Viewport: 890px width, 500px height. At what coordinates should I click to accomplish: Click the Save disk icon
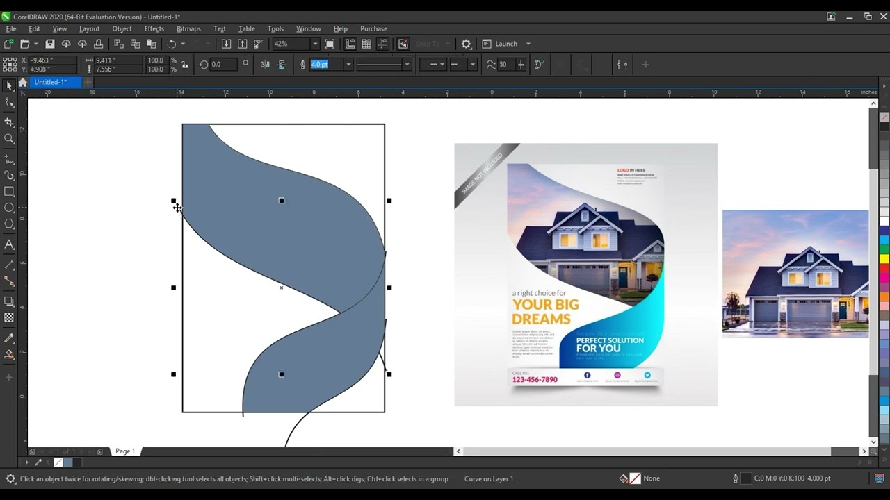pyautogui.click(x=50, y=44)
